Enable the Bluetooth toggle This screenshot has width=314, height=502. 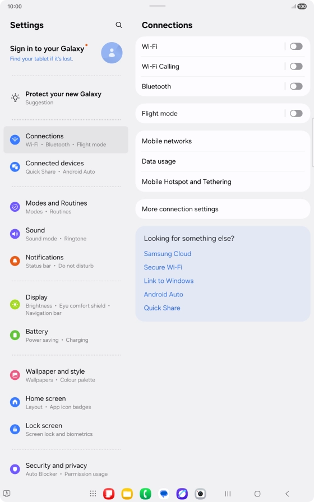[x=296, y=86]
